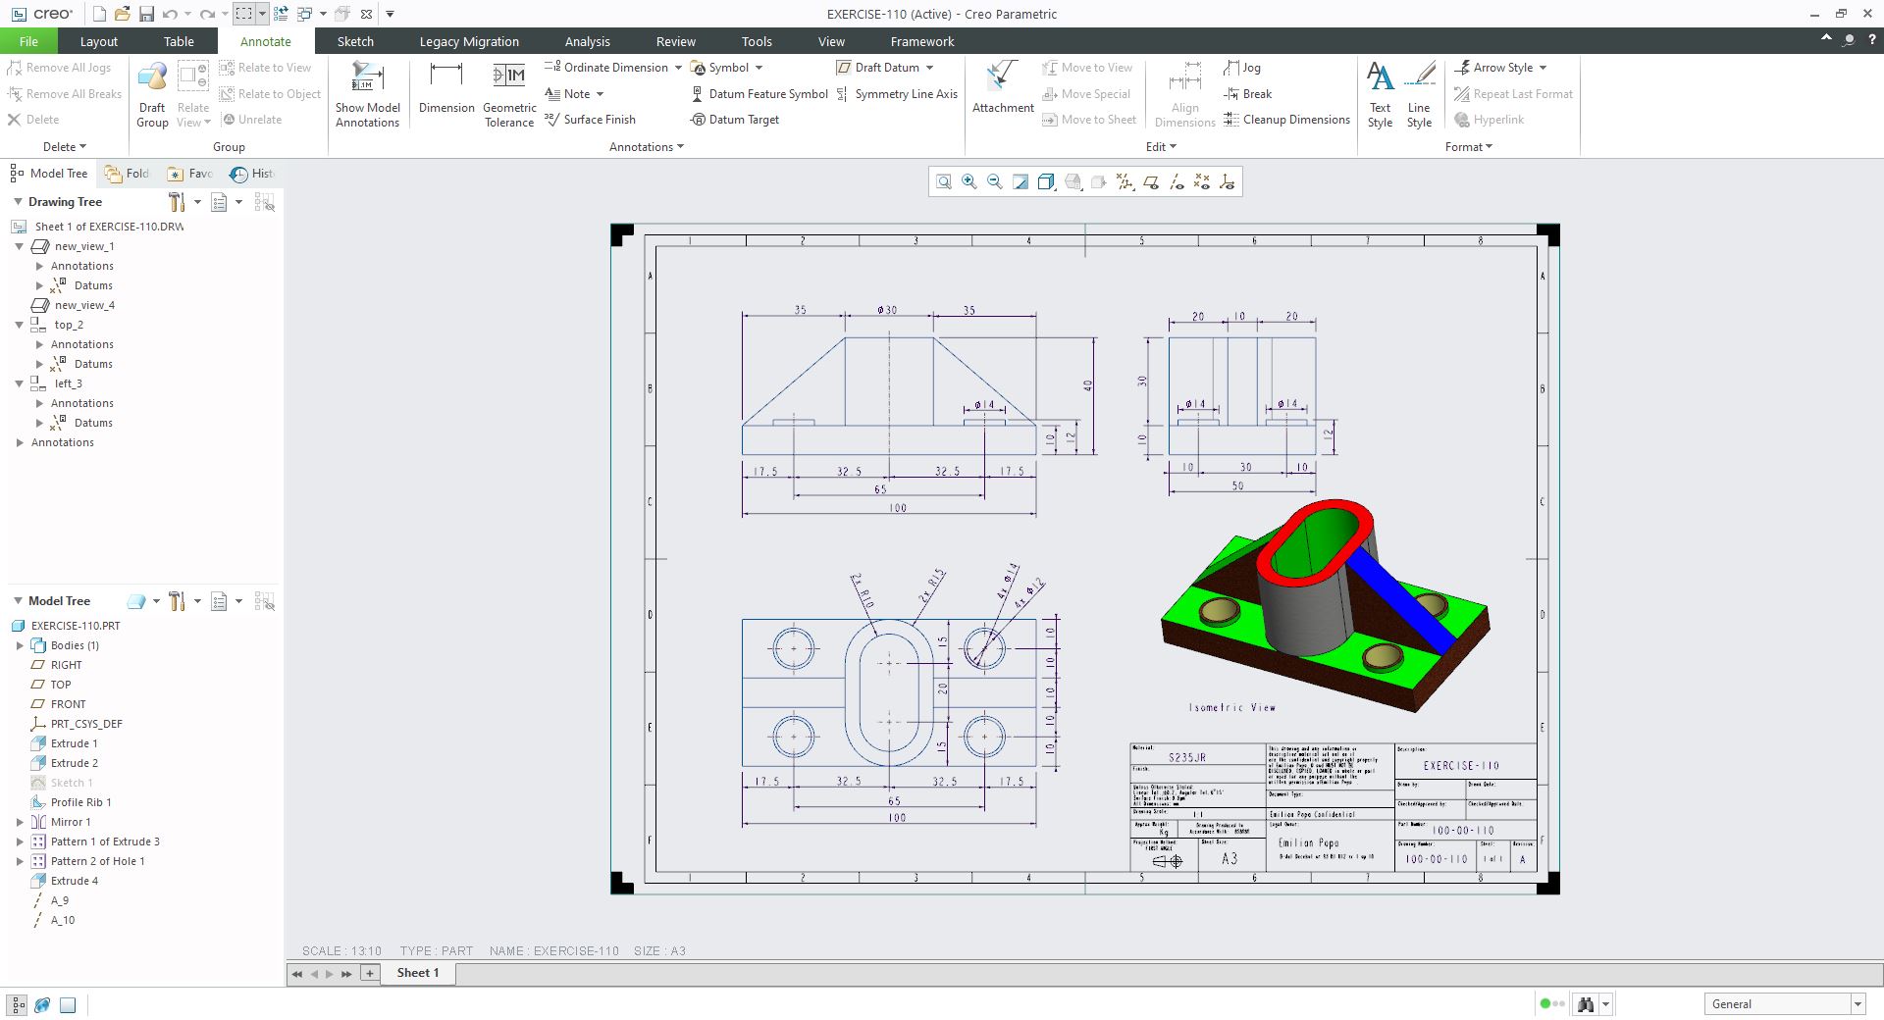Click the Symmetry Line Axis tool
Screen dimensions: 1884x1020
897,94
